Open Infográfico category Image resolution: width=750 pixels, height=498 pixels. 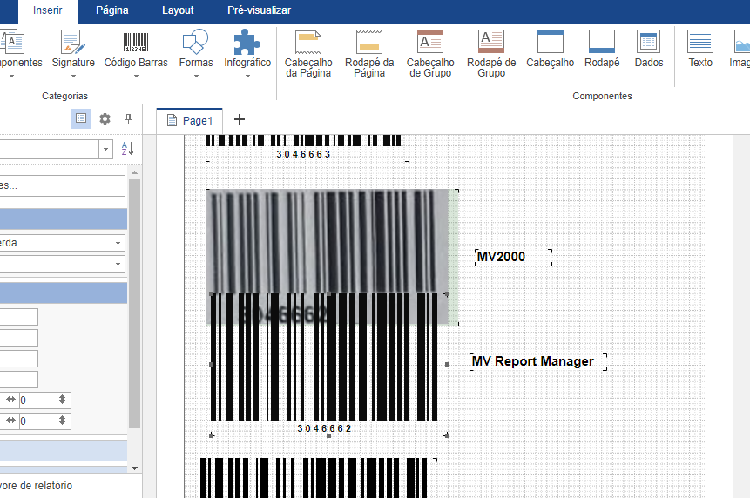tap(247, 53)
